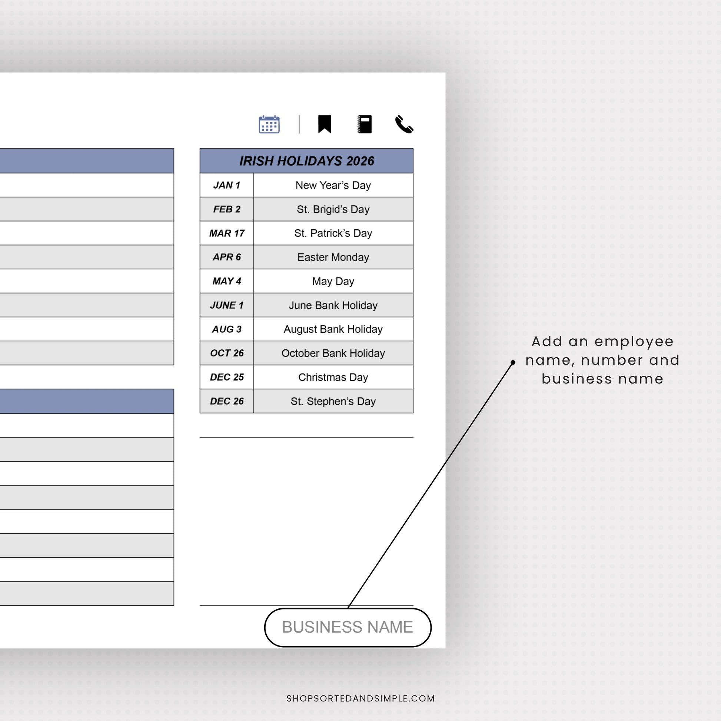The width and height of the screenshot is (721, 721).
Task: Select the Easter Monday row
Action: point(333,257)
